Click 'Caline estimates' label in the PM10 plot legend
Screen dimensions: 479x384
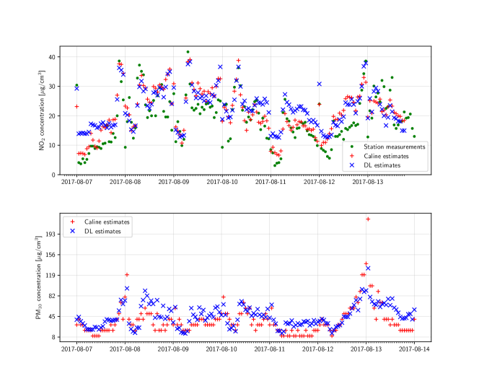pos(107,222)
